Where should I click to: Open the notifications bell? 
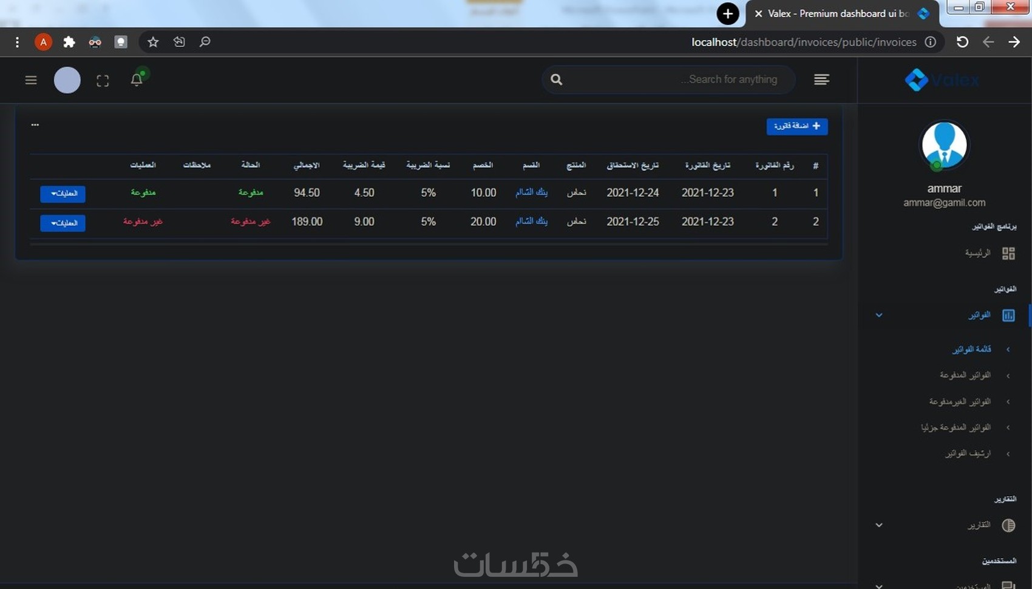pyautogui.click(x=137, y=80)
